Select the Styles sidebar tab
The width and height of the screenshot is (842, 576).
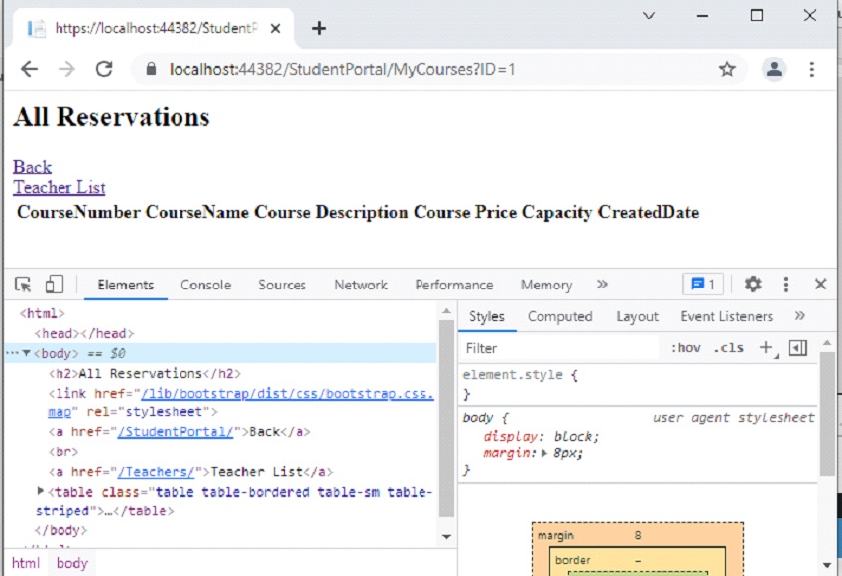[x=487, y=316]
